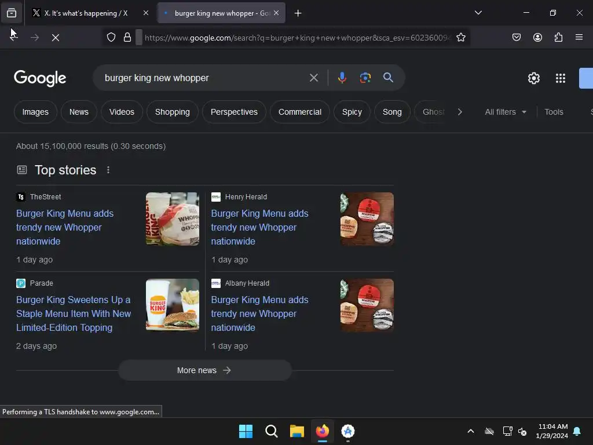Submit search with magnifier icon
593x445 pixels.
point(388,78)
